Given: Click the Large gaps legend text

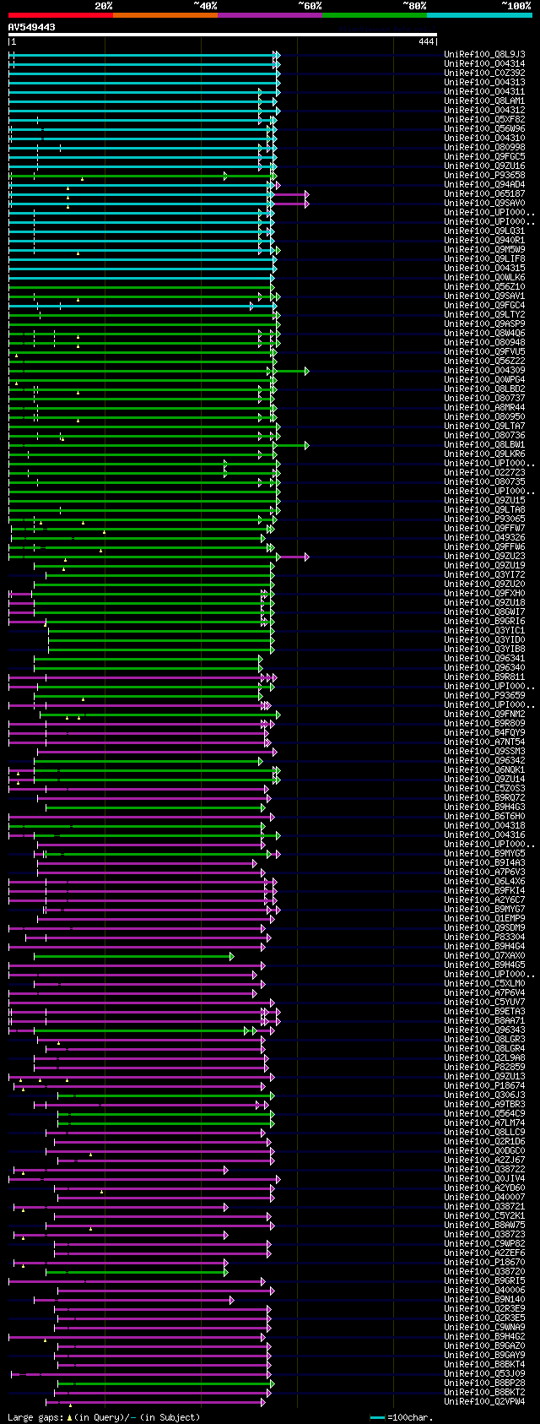Looking at the screenshot, I should click(104, 1417).
